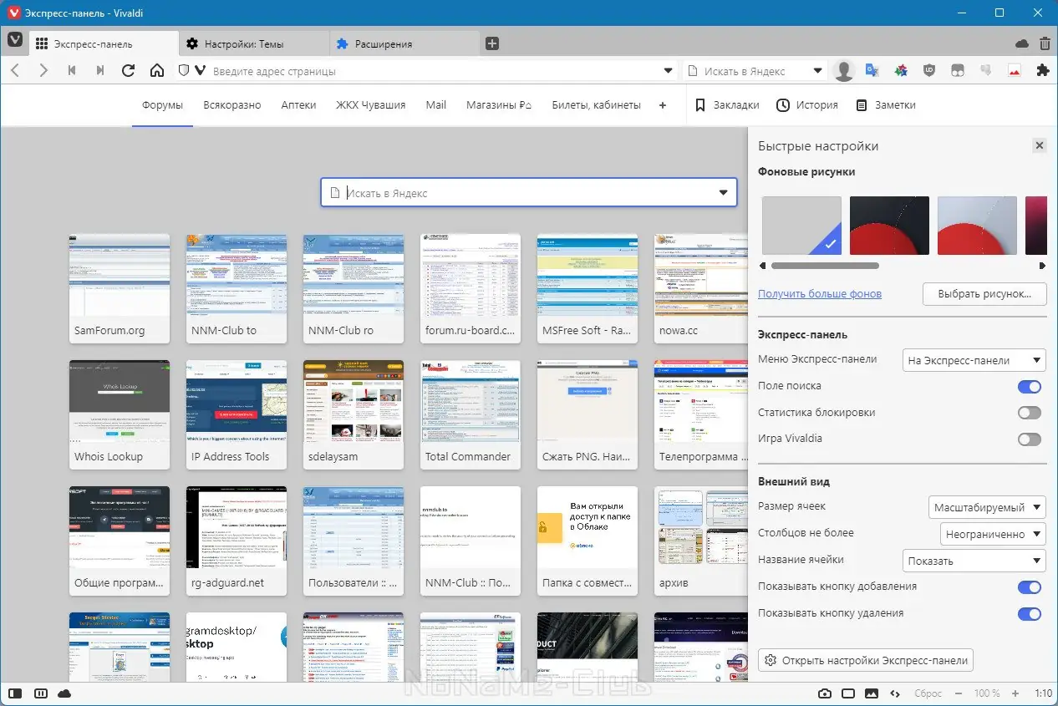Open Название ячейки dropdown

(974, 561)
